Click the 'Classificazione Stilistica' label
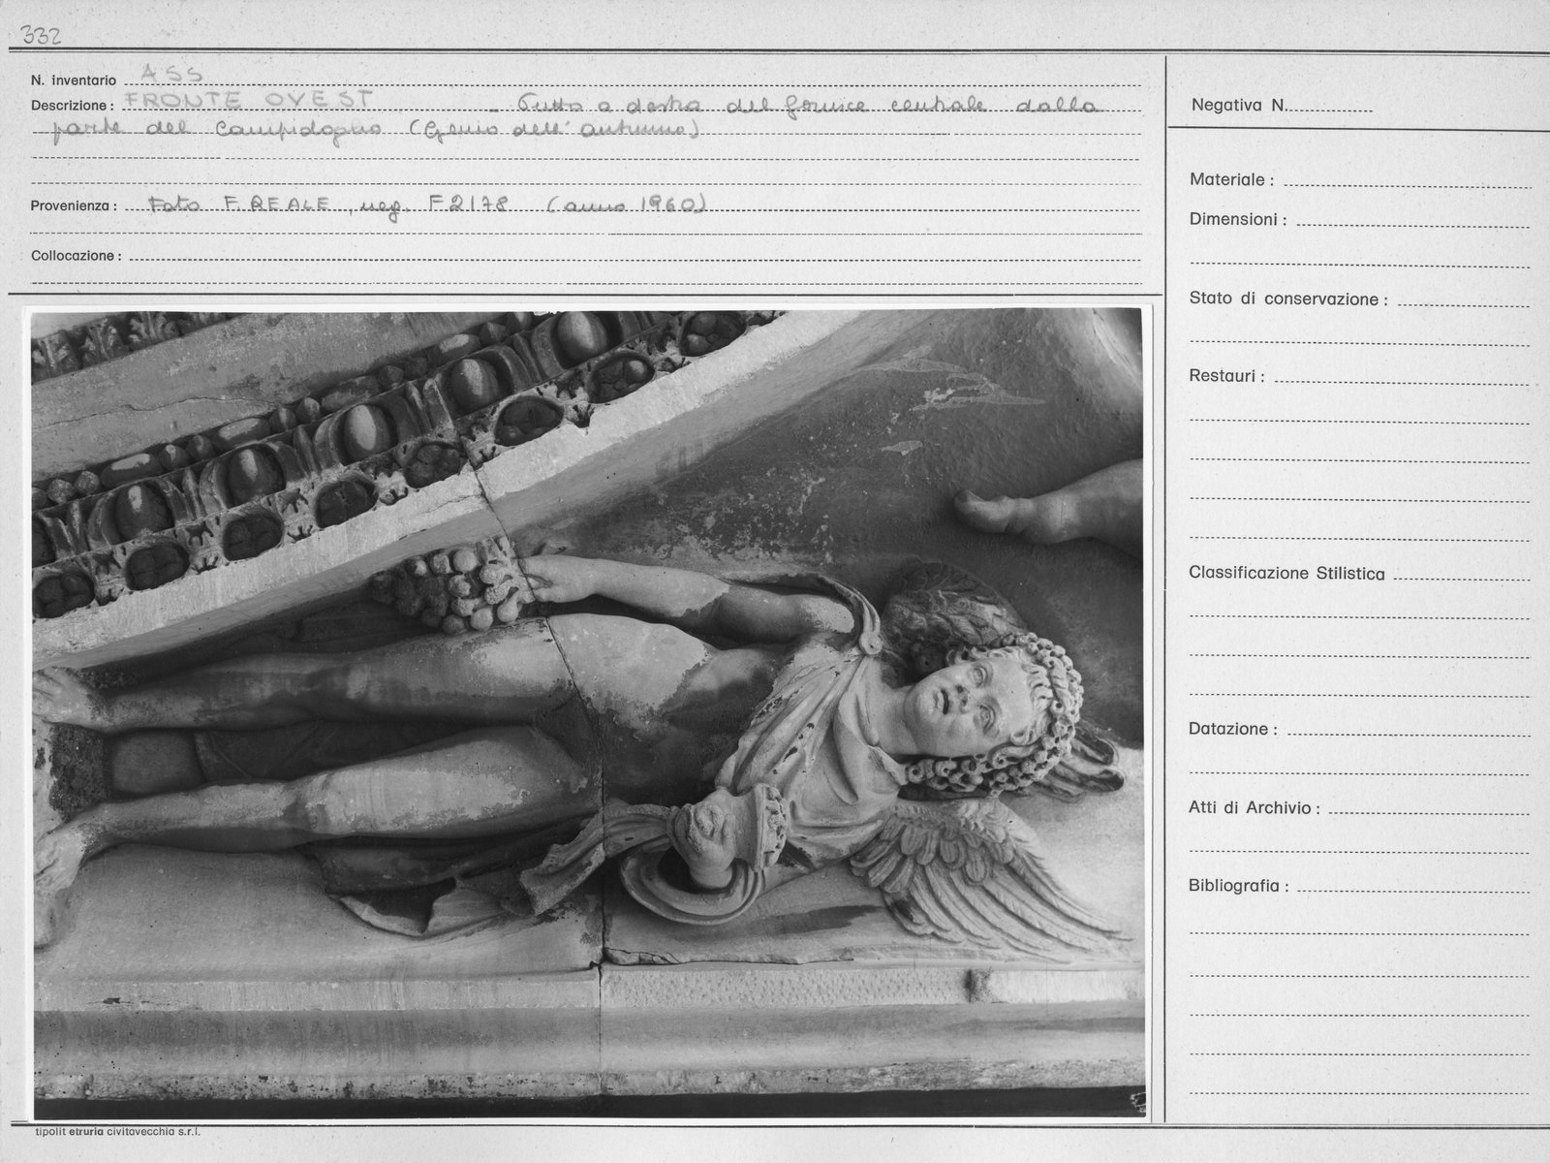1550x1163 pixels. (x=1286, y=573)
